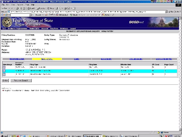Viewport: 182px width, 137px height.
Task: Expand the address bar dropdown arrow
Action: tap(166, 12)
